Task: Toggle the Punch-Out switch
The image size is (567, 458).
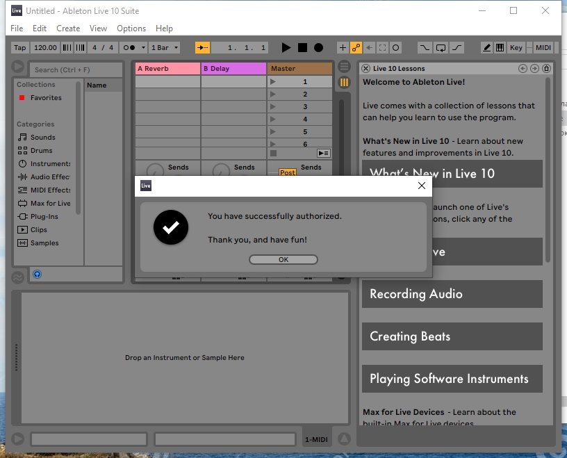Action: point(457,48)
